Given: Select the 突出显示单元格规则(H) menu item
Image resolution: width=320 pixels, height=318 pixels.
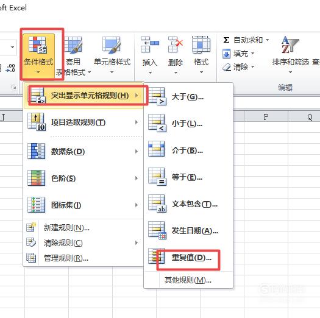Looking at the screenshot, I should [x=84, y=96].
